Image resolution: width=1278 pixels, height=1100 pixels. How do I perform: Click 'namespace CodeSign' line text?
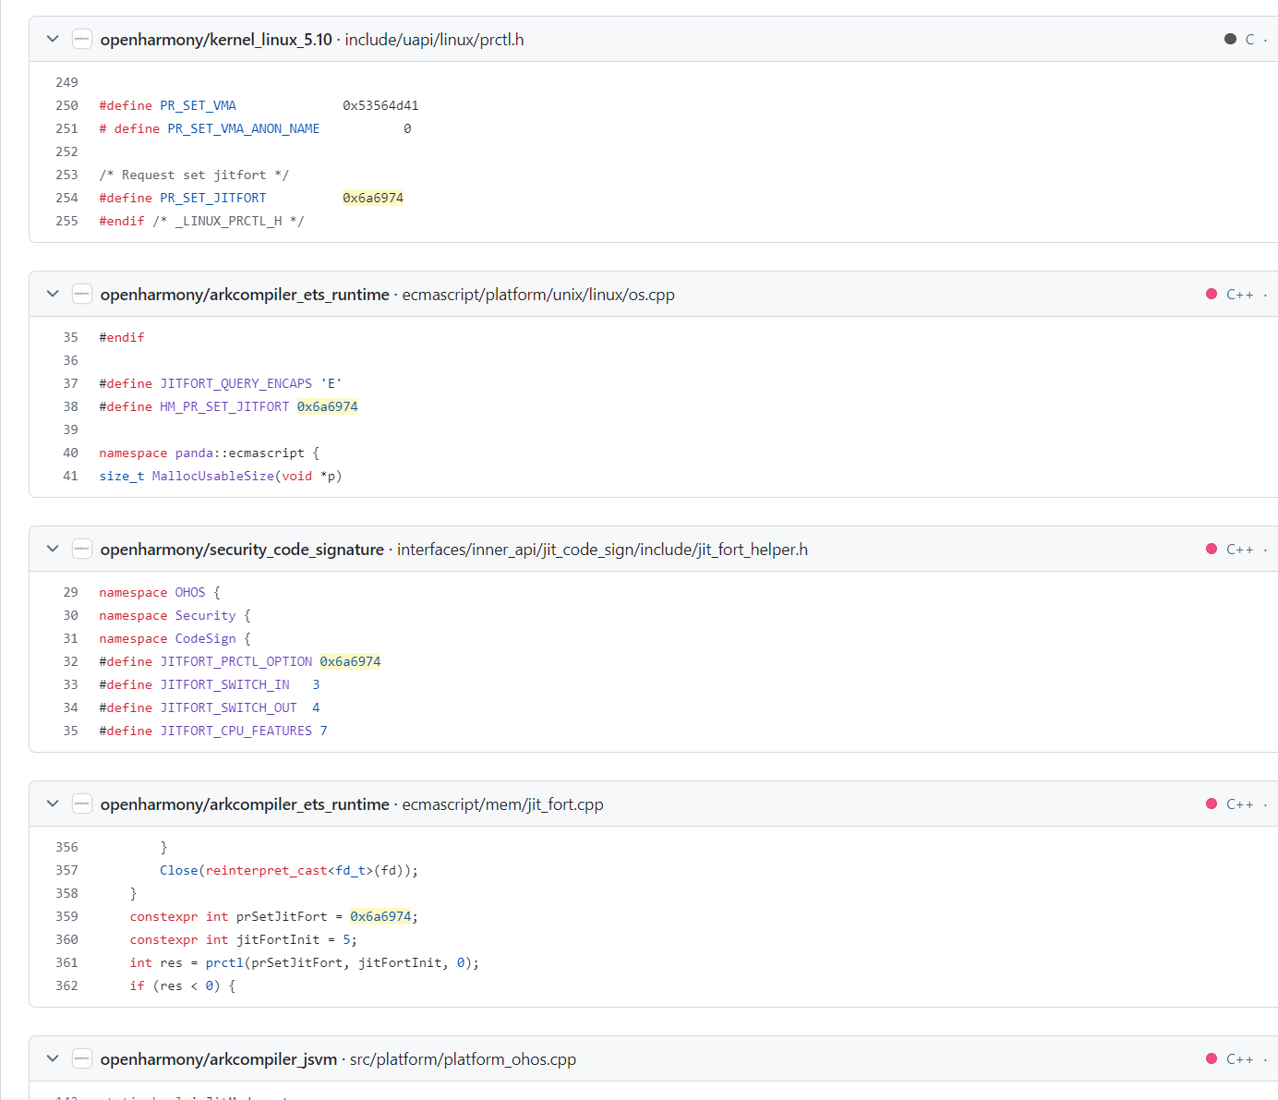[x=175, y=638]
